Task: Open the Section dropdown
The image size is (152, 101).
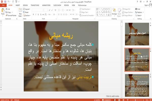Action: pyautogui.click(x=27, y=15)
